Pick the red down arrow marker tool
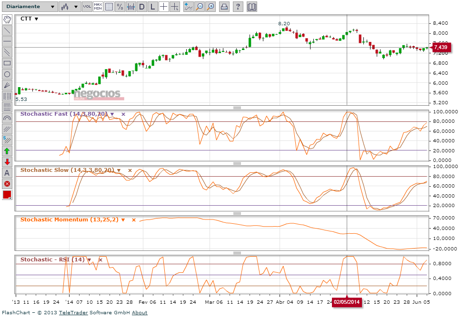 pos(7,162)
